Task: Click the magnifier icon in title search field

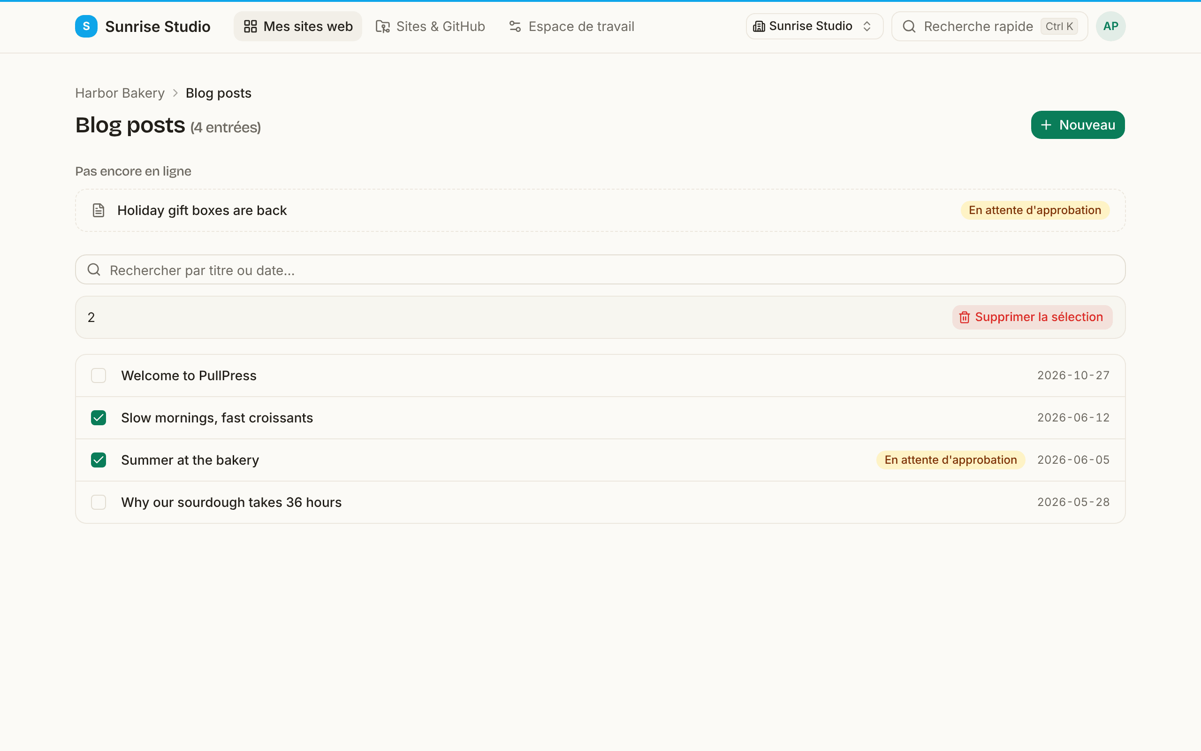Action: point(94,270)
